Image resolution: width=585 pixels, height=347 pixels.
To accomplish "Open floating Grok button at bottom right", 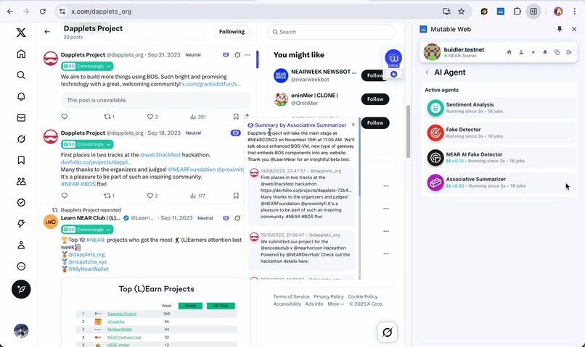I will coord(388,332).
